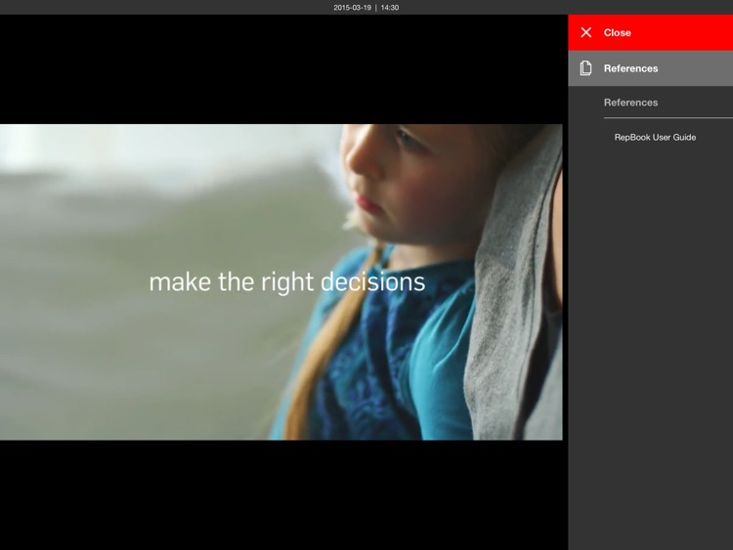Screen dimensions: 733x550
Task: Select the highlighted References menu item
Action: (x=650, y=68)
